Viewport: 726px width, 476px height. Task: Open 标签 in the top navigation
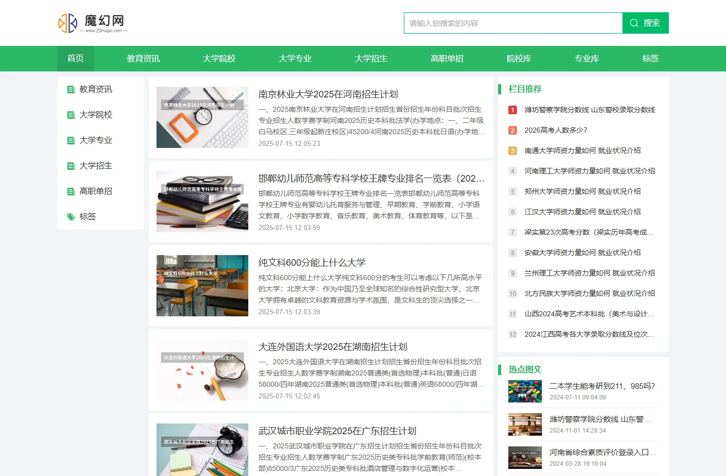coord(651,59)
